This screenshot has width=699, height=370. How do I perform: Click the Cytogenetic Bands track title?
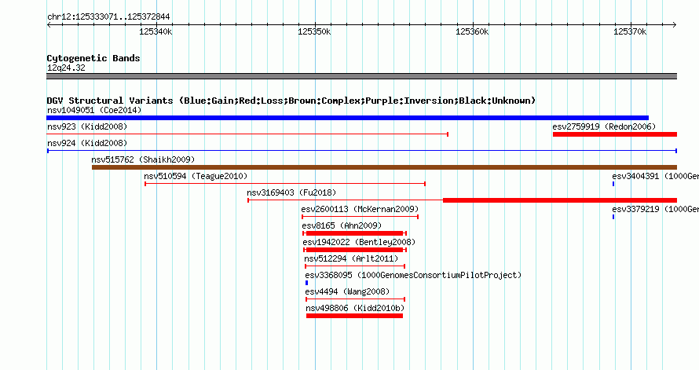click(x=93, y=58)
